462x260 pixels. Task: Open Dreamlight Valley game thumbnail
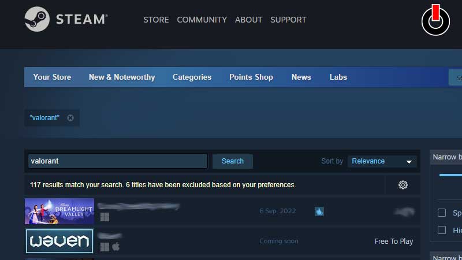(59, 211)
